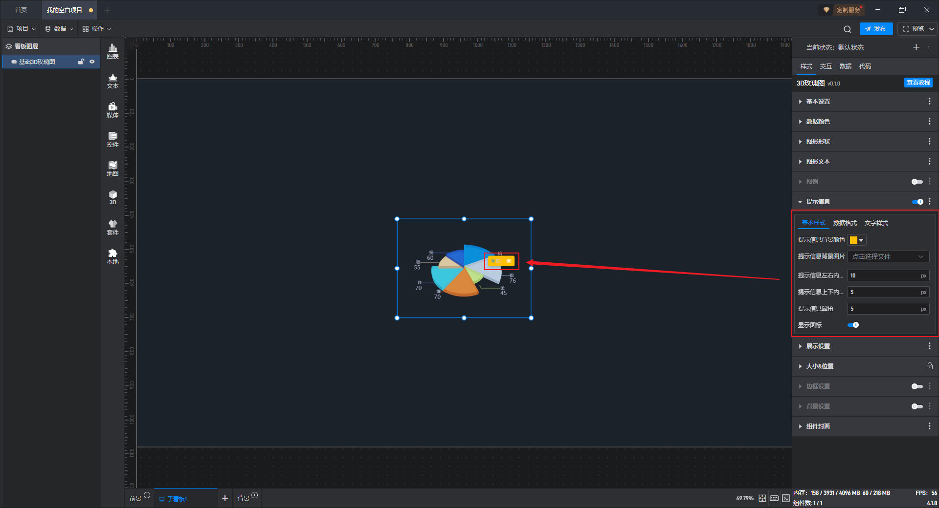Switch to the 数据格式 sub-tab
This screenshot has width=939, height=508.
click(x=845, y=223)
